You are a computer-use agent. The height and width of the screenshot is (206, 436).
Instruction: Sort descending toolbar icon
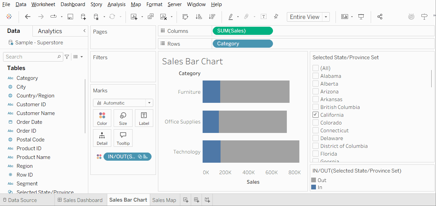coord(212,17)
